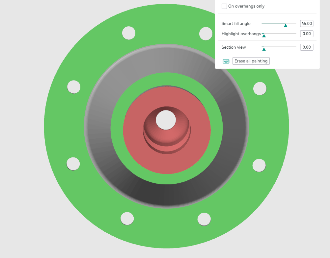Image resolution: width=330 pixels, height=258 pixels.
Task: Click the "Highlight overhangs" label
Action: point(241,34)
